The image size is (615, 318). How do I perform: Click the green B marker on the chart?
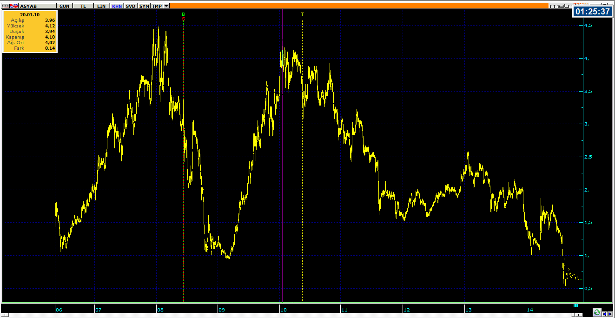[183, 14]
